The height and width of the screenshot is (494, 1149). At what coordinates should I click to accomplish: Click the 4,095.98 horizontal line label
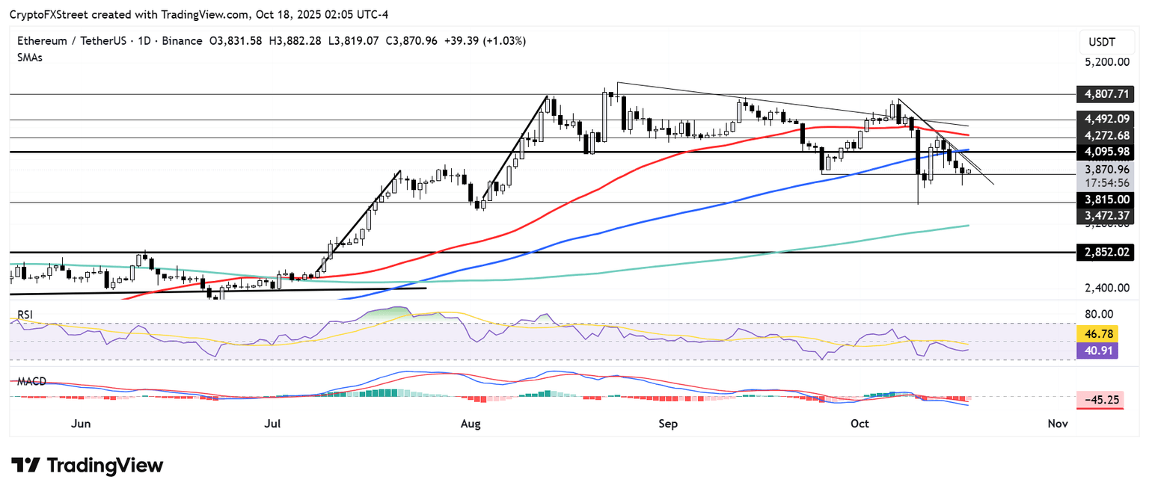(x=1105, y=152)
